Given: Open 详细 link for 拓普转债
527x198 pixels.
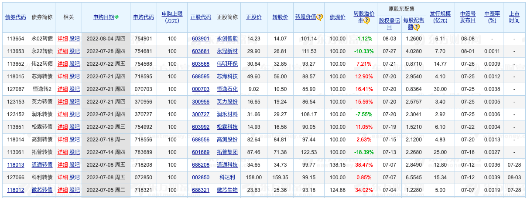Looking at the screenshot, I should (x=63, y=152).
